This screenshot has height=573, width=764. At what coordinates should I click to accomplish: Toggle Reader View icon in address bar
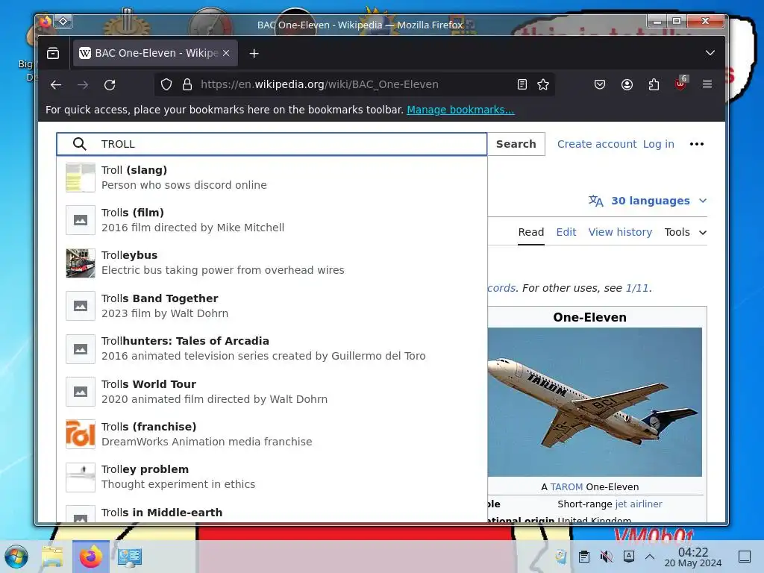pyautogui.click(x=522, y=85)
